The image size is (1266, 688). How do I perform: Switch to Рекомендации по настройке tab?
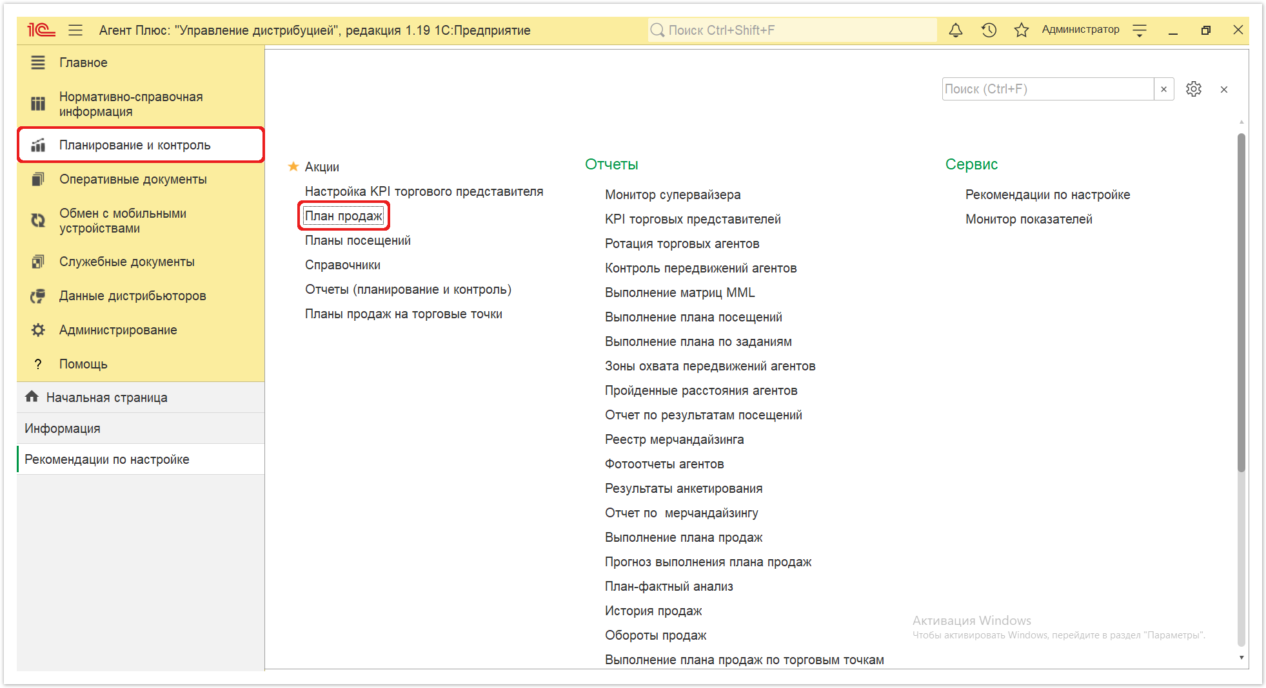[x=141, y=459]
